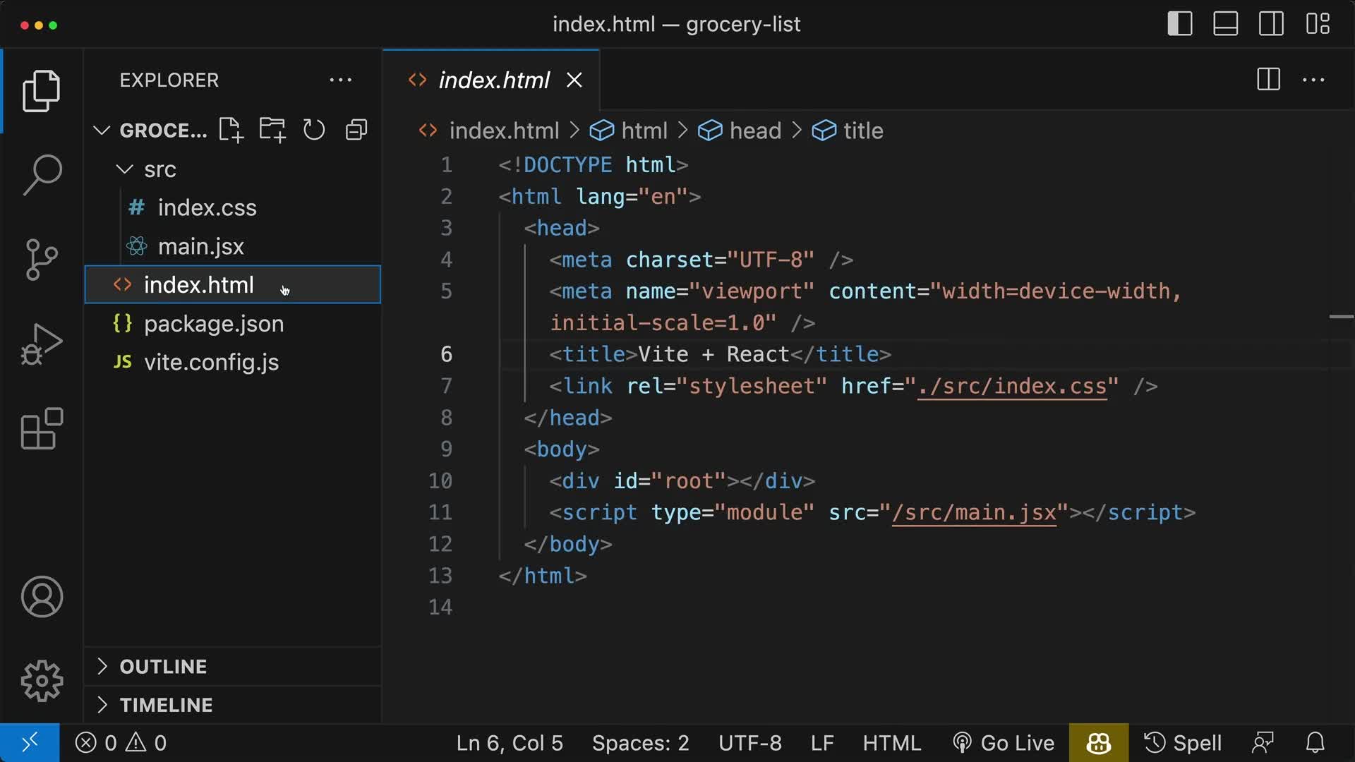Select main.jsx in the file tree

click(x=202, y=246)
